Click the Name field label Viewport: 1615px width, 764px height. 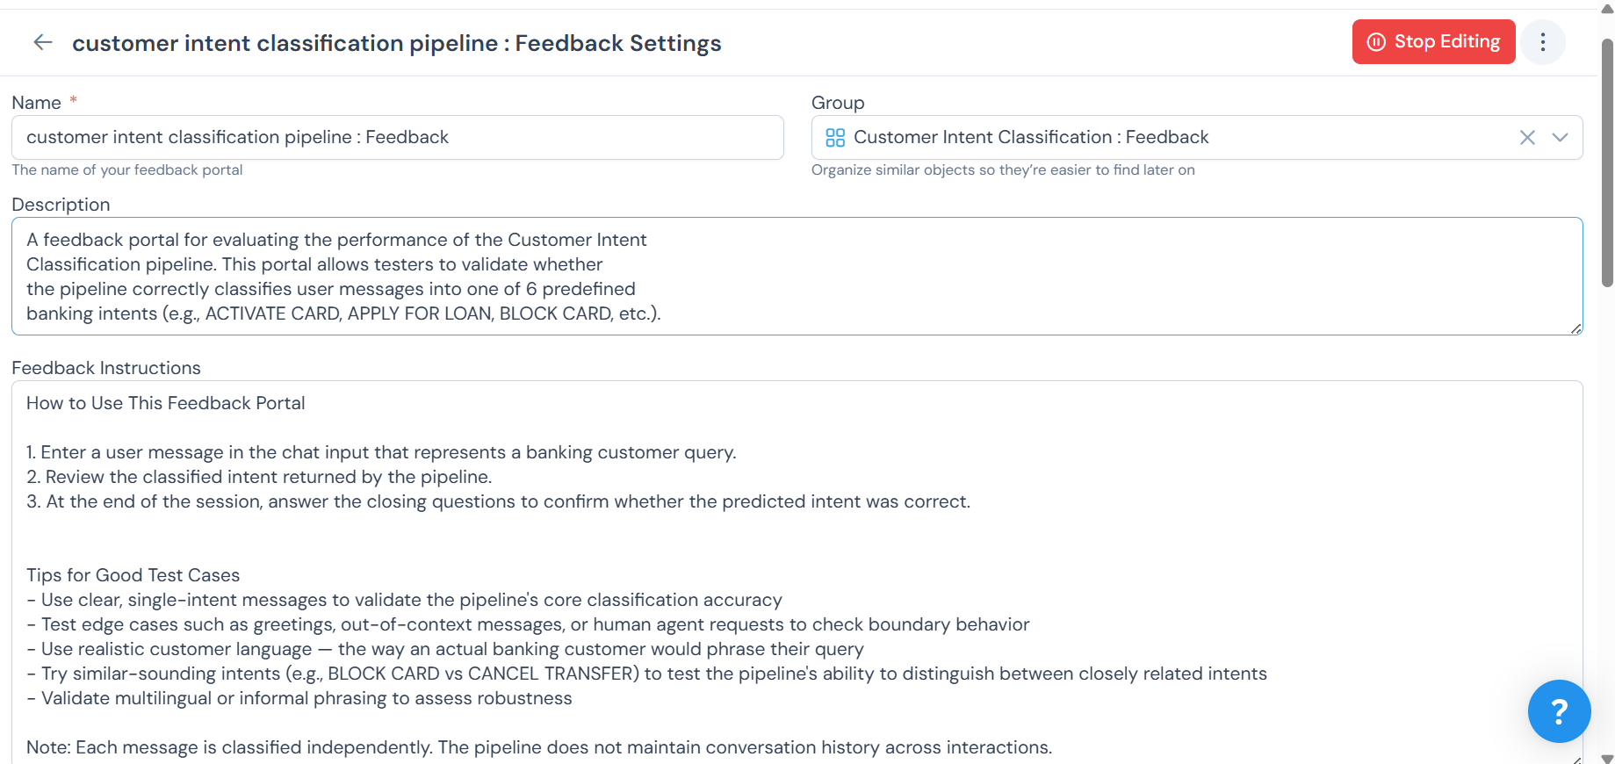point(37,103)
